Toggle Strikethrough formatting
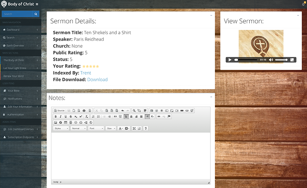 pos(71,117)
